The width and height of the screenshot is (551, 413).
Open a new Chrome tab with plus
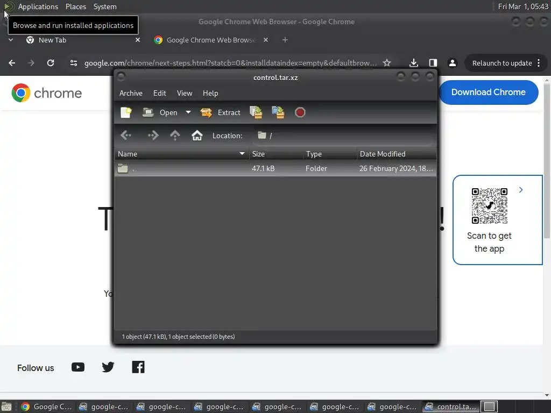pyautogui.click(x=285, y=40)
